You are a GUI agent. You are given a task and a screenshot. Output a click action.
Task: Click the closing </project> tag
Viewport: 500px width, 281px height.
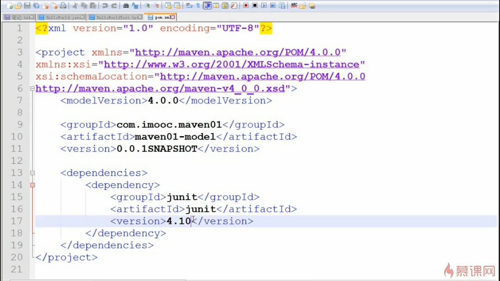click(66, 258)
